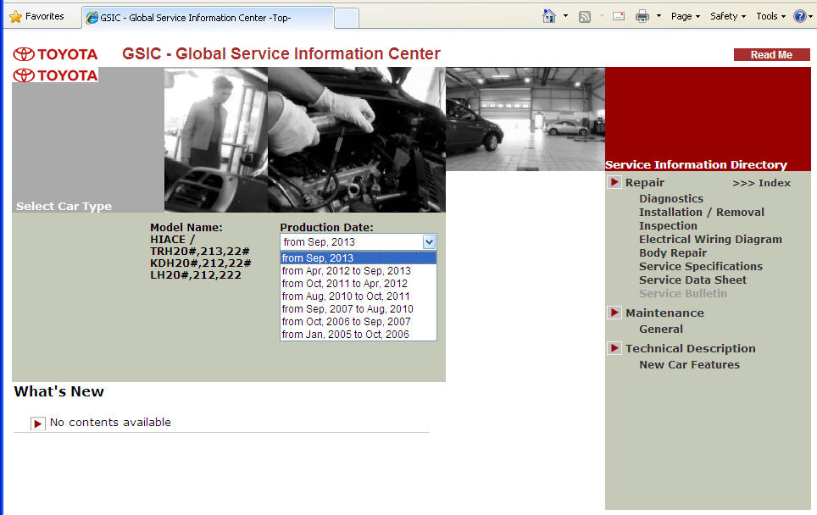Click the RSS feeds icon
The height and width of the screenshot is (515, 817).
click(x=585, y=17)
